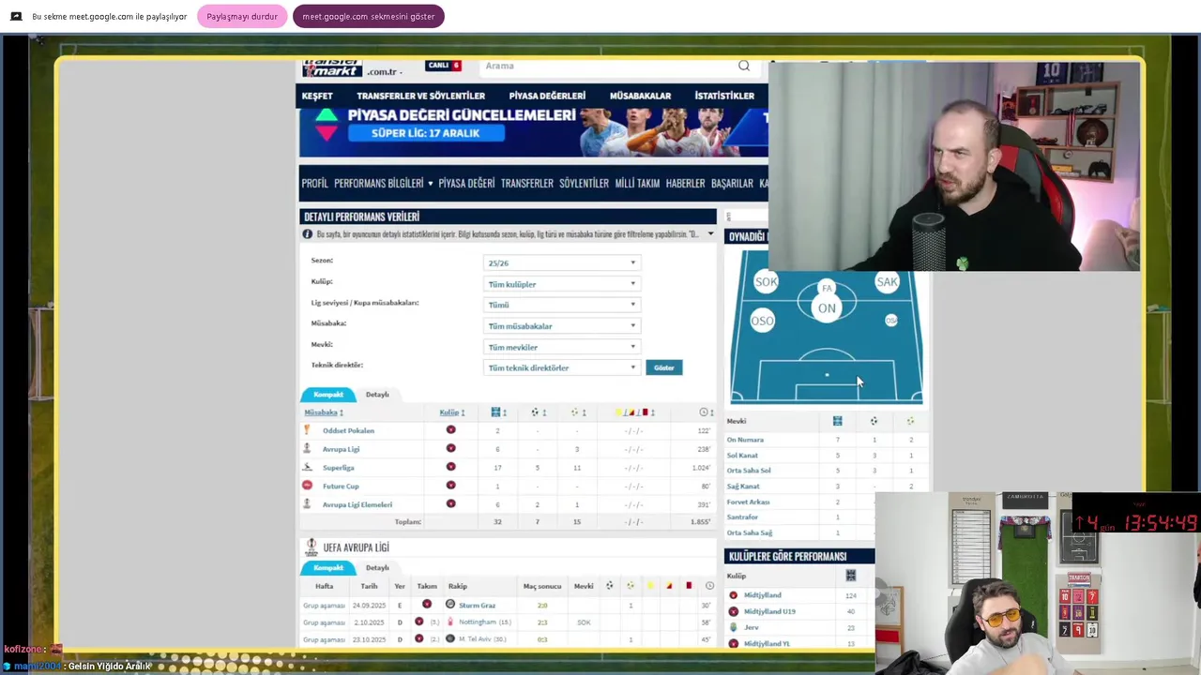The width and height of the screenshot is (1201, 675).
Task: Click the Future Cup red round icon
Action: click(307, 486)
